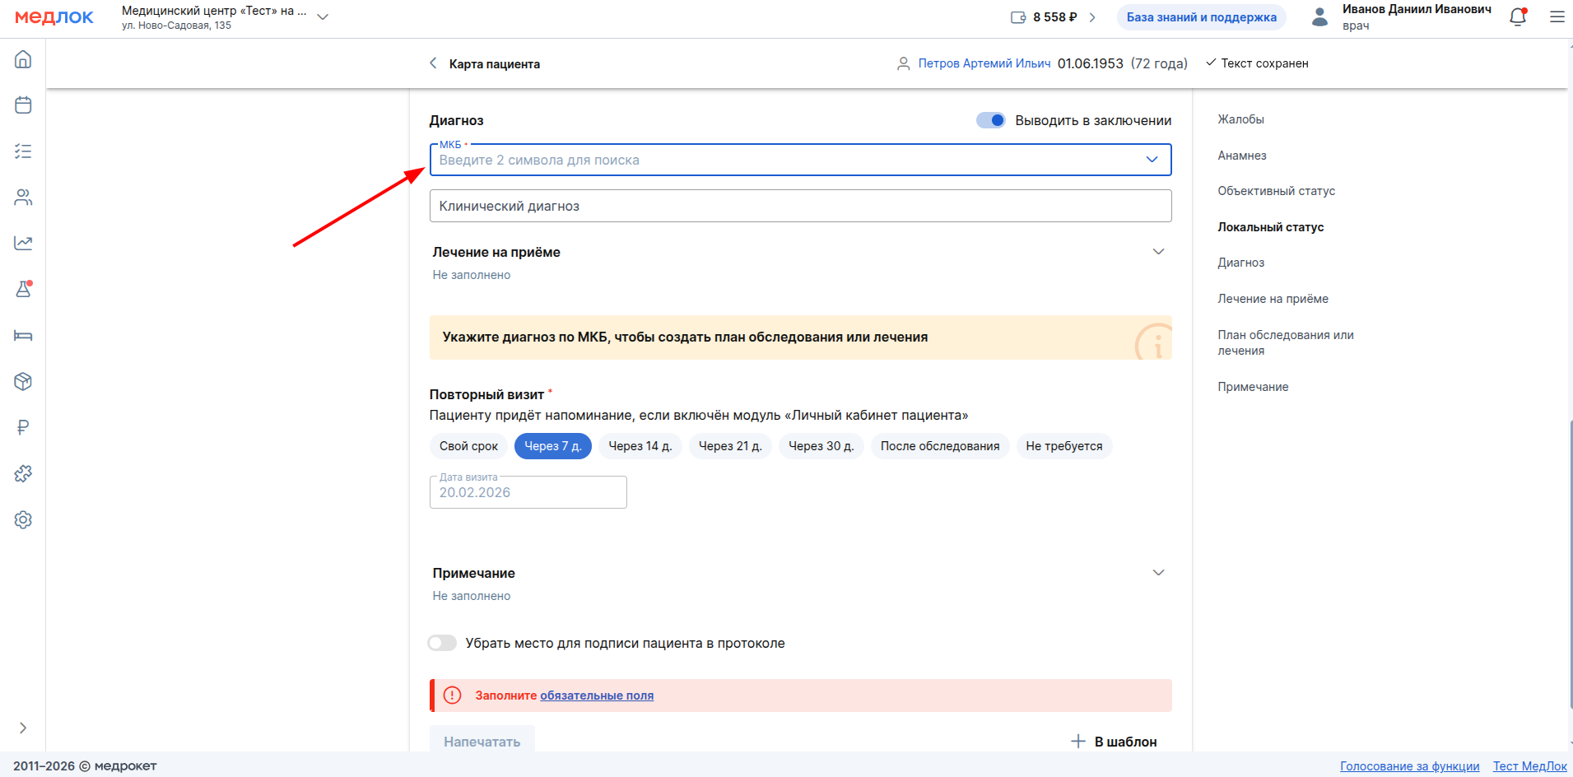
Task: Open the analytics chart icon
Action: click(23, 243)
